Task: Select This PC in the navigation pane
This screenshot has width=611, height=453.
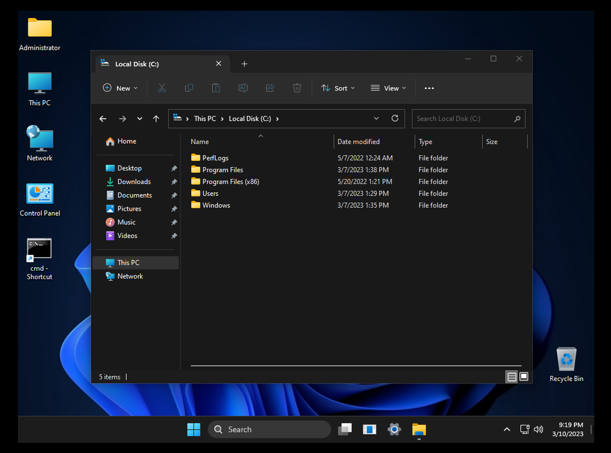Action: click(136, 263)
